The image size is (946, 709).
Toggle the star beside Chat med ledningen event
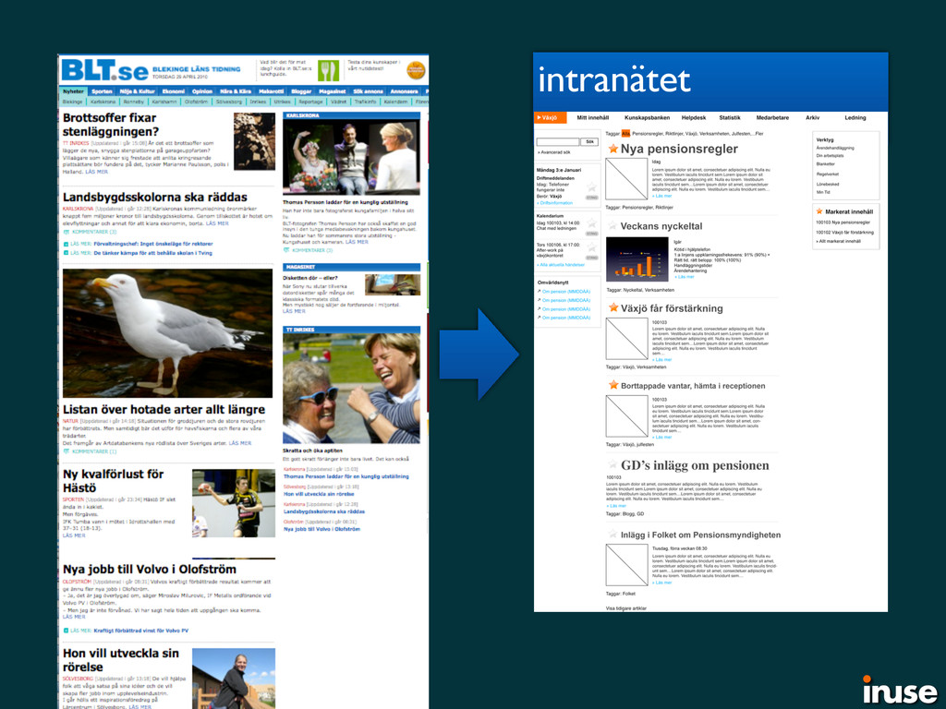(x=592, y=223)
